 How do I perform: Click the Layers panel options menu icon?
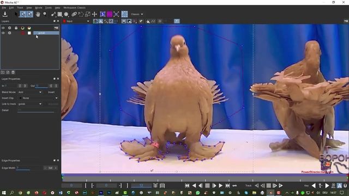tap(56, 28)
